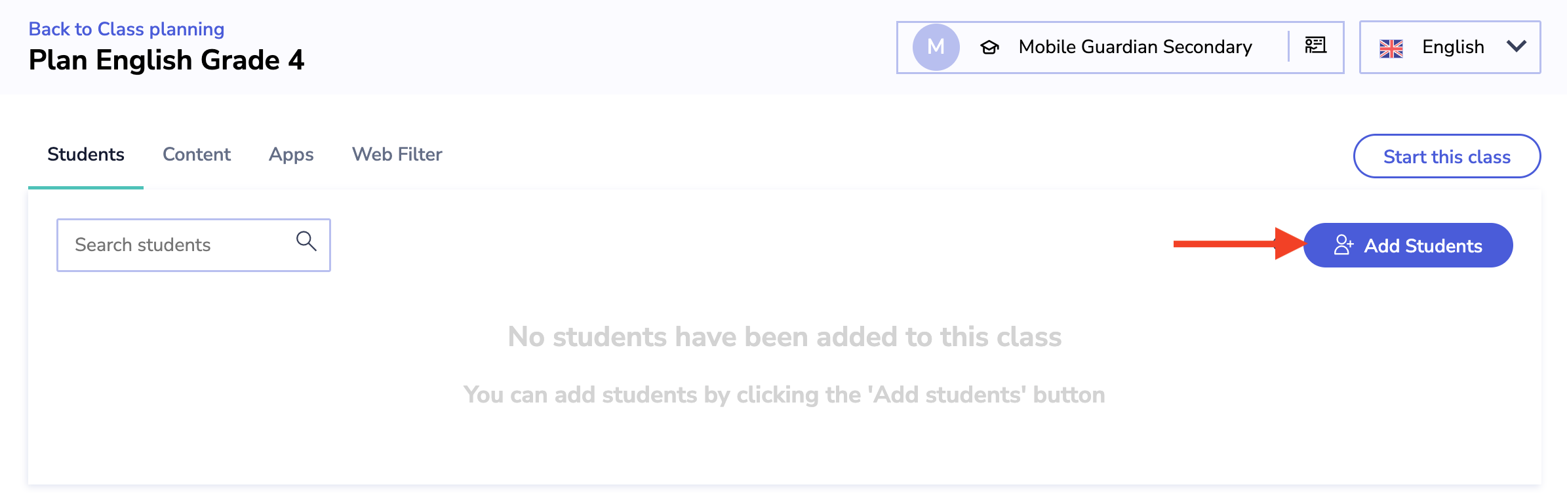The height and width of the screenshot is (493, 1567).
Task: Click Back to Class planning
Action: click(x=125, y=29)
